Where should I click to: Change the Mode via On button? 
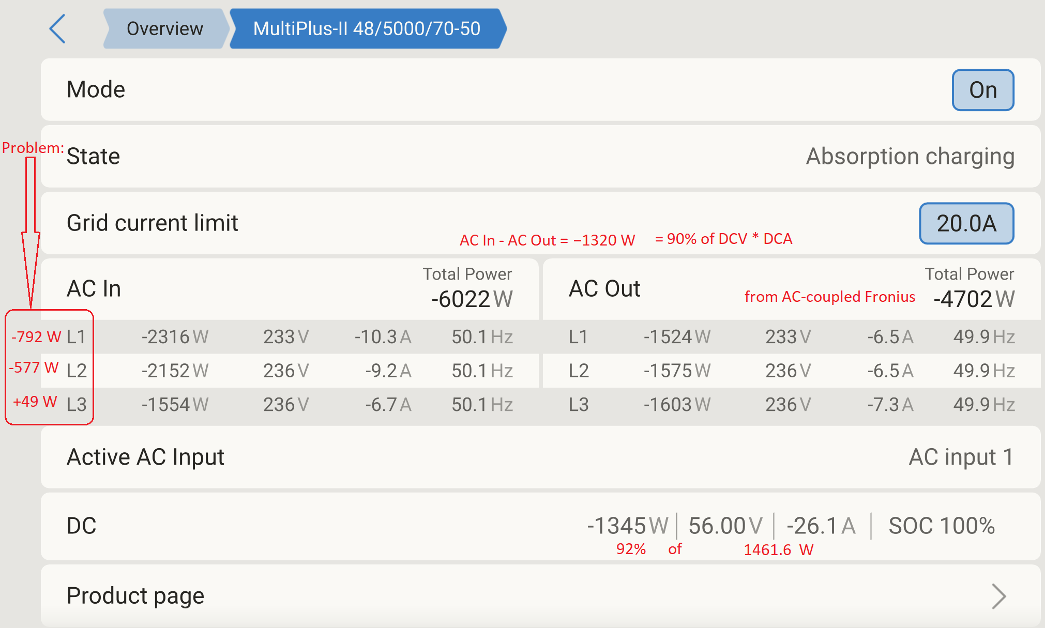pyautogui.click(x=982, y=90)
